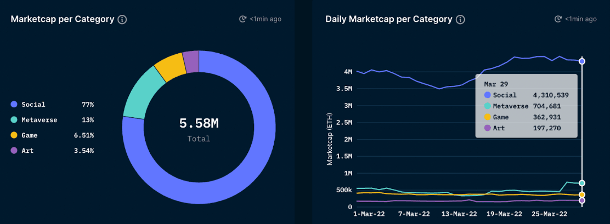The height and width of the screenshot is (224, 610).
Task: Click info icon beside Marketcap per Category title
Action: [122, 19]
